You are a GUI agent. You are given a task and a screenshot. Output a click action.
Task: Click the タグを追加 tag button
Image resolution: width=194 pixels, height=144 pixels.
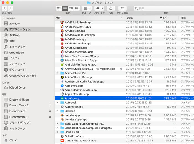point(122,8)
